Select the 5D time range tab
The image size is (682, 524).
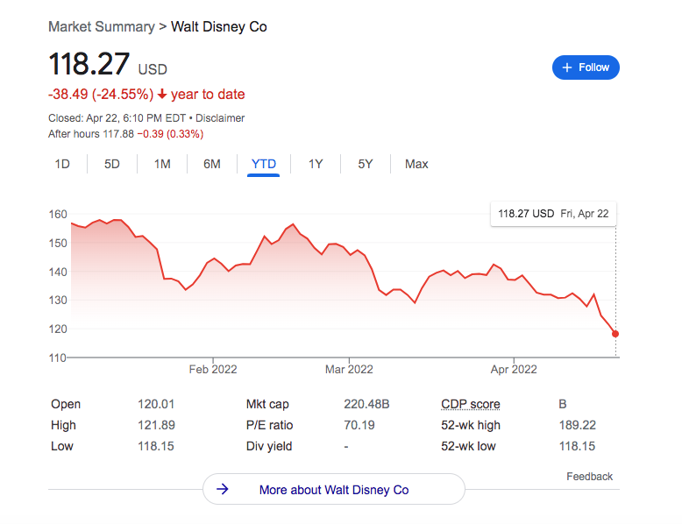point(112,164)
